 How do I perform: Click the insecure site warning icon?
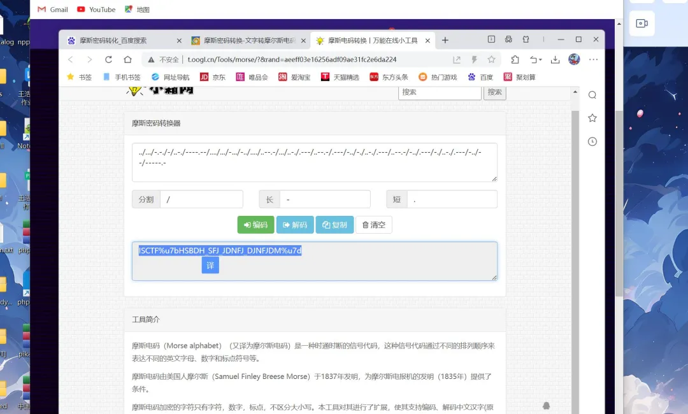(x=151, y=59)
